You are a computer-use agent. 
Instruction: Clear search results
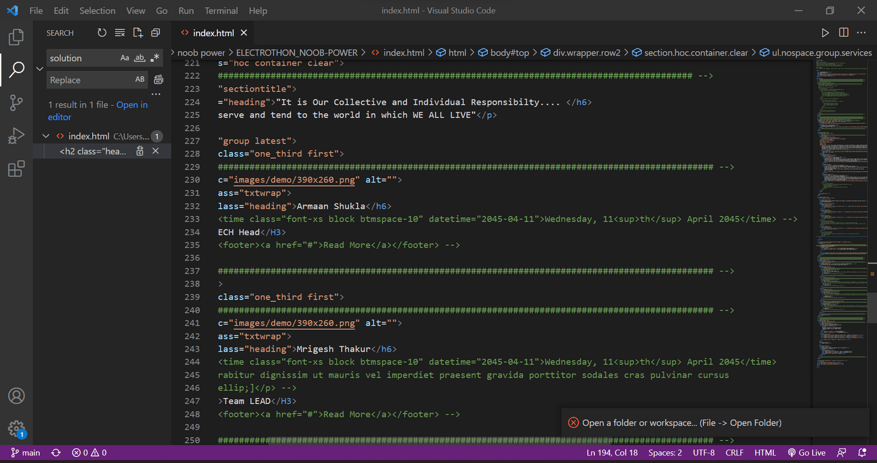(120, 33)
